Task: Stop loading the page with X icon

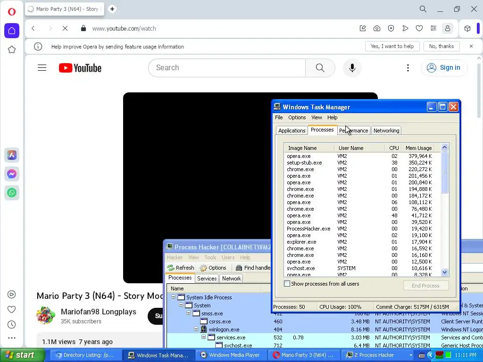Action: coord(65,28)
